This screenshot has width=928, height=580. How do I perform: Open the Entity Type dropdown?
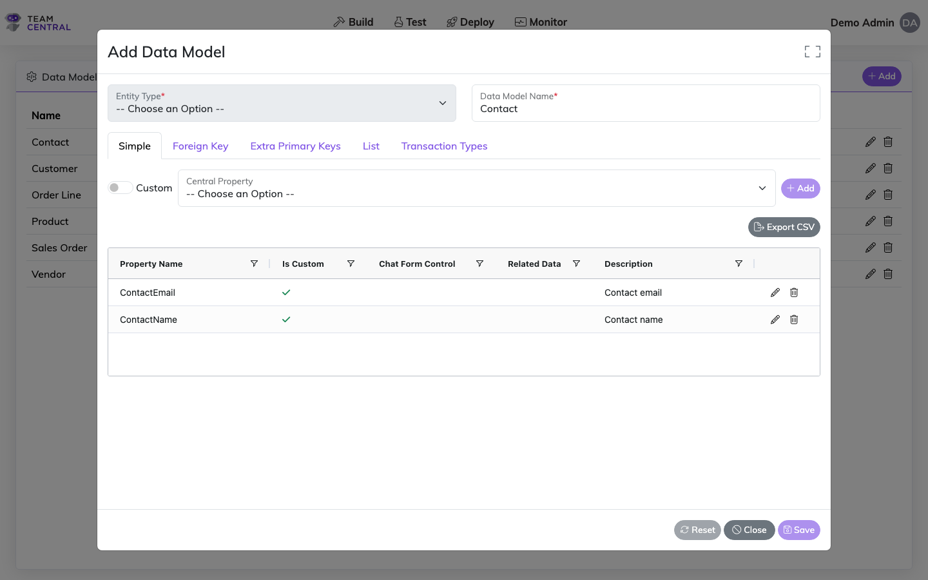point(282,103)
